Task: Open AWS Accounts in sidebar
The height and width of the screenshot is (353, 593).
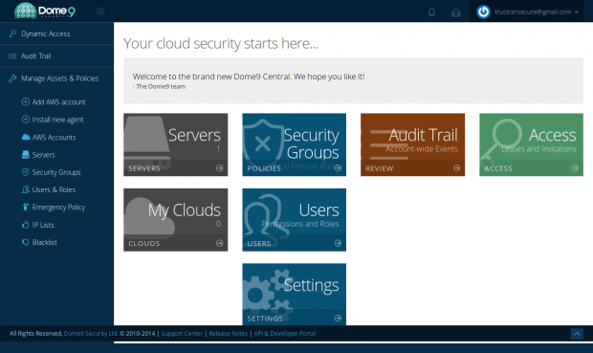Action: click(54, 138)
